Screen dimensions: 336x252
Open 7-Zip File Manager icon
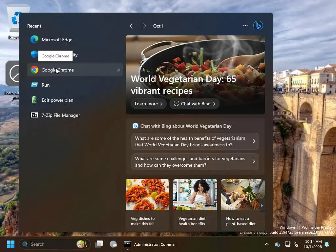pos(34,115)
